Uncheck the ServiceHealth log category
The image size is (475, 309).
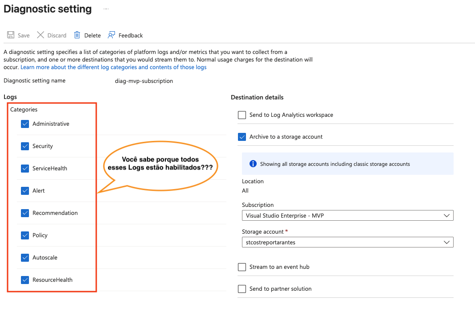(25, 168)
